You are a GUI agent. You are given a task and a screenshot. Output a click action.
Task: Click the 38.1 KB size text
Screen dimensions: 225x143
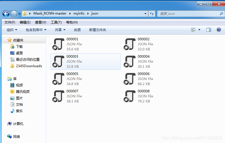click(73, 101)
